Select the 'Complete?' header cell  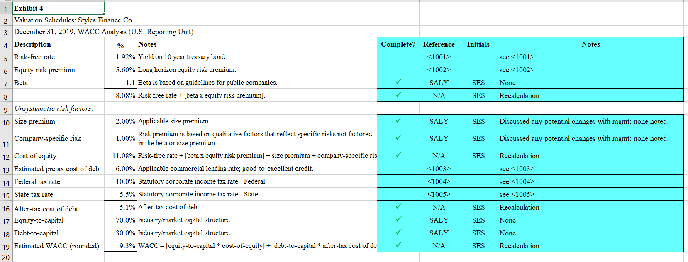[x=398, y=44]
